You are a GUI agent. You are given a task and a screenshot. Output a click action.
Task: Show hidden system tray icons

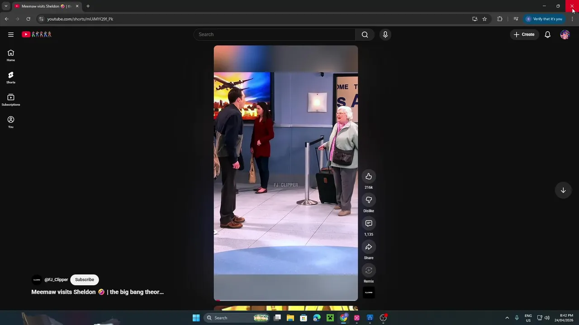[x=507, y=318]
